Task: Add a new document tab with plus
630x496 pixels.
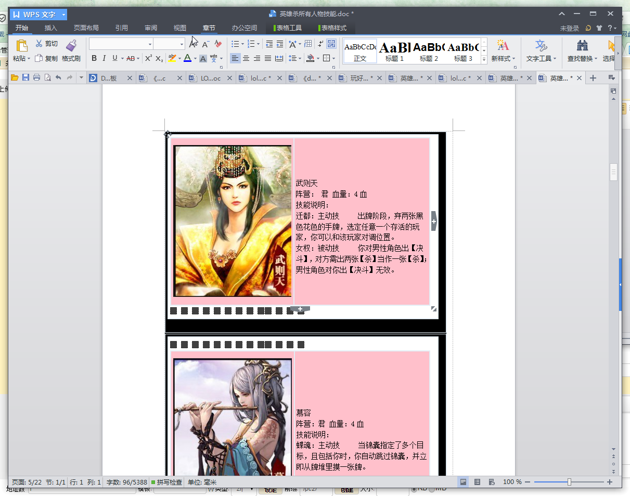Action: (593, 78)
